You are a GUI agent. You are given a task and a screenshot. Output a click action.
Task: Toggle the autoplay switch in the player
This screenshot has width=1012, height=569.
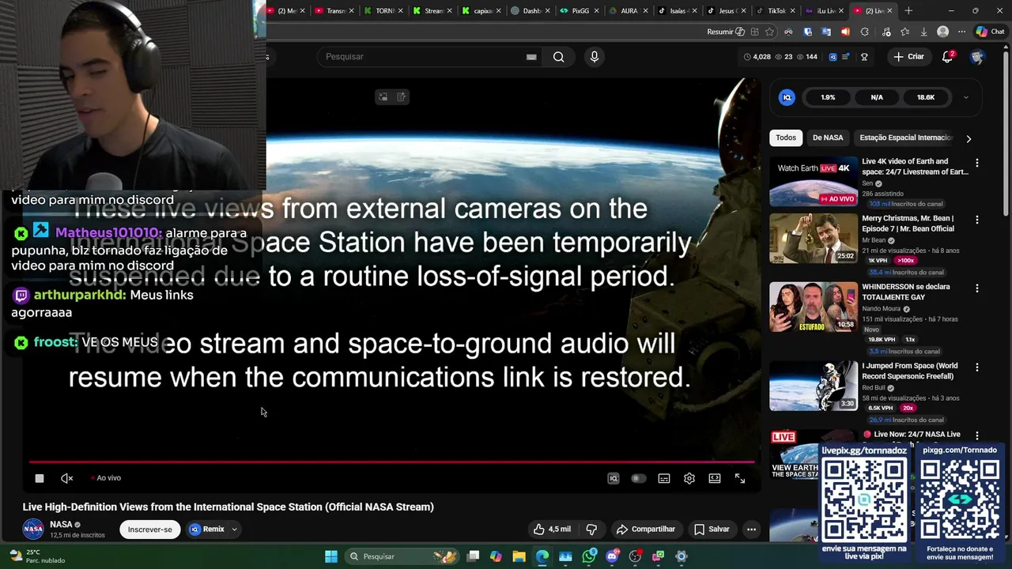tap(638, 478)
